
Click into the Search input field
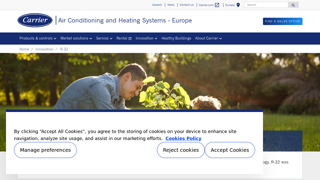click(266, 5)
